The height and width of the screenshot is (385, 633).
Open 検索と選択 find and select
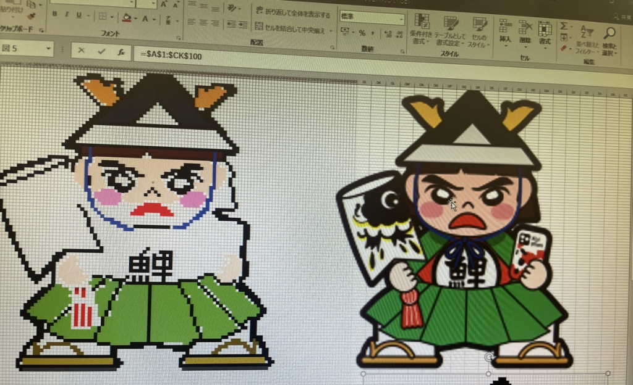[610, 41]
